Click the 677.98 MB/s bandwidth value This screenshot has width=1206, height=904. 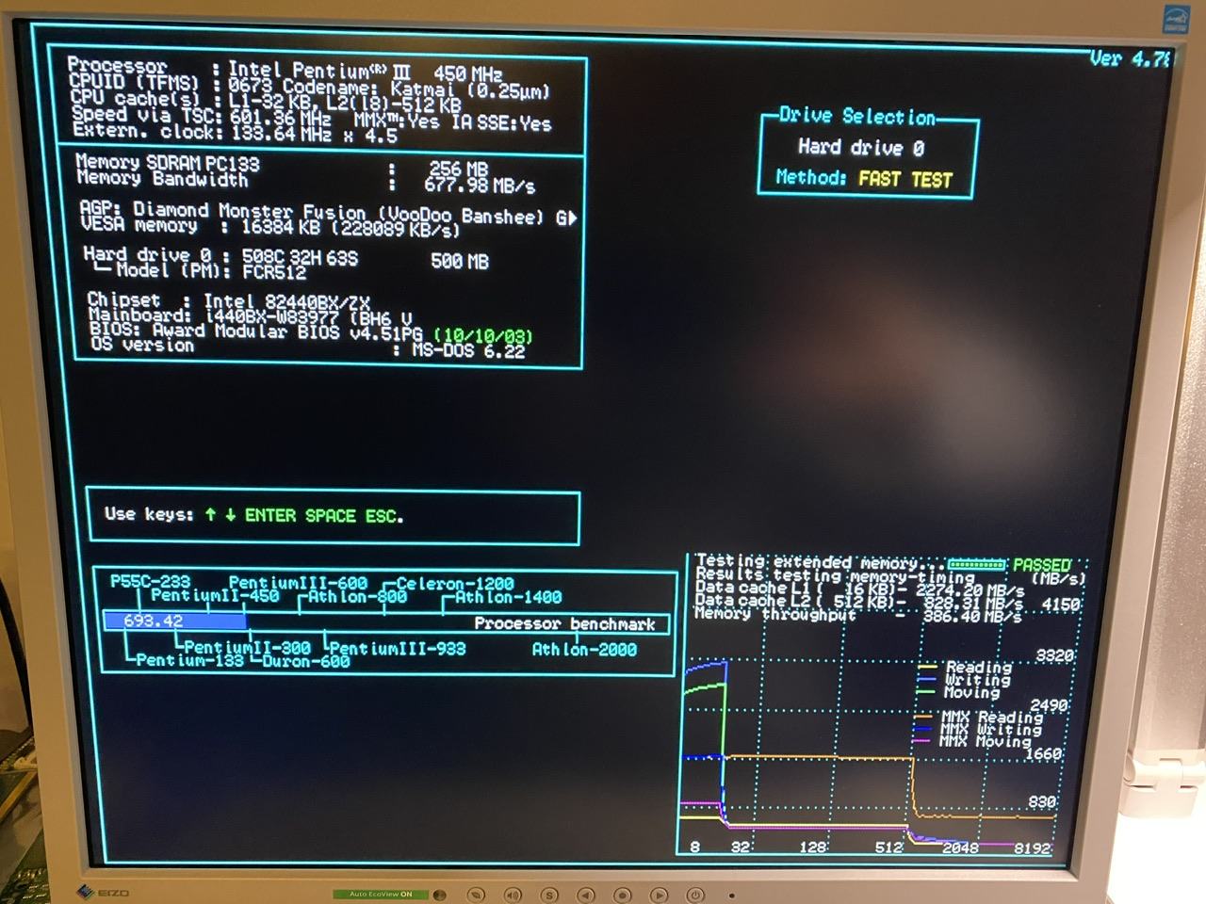pyautogui.click(x=480, y=185)
